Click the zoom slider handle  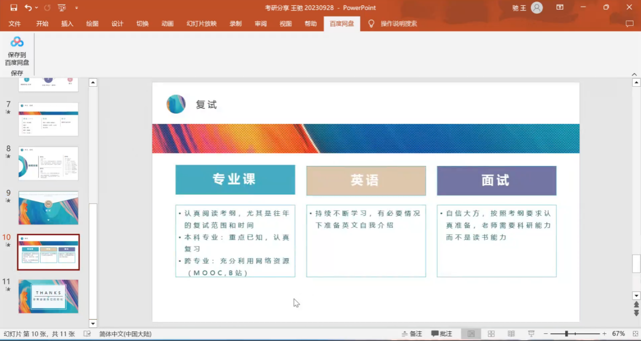pyautogui.click(x=567, y=334)
